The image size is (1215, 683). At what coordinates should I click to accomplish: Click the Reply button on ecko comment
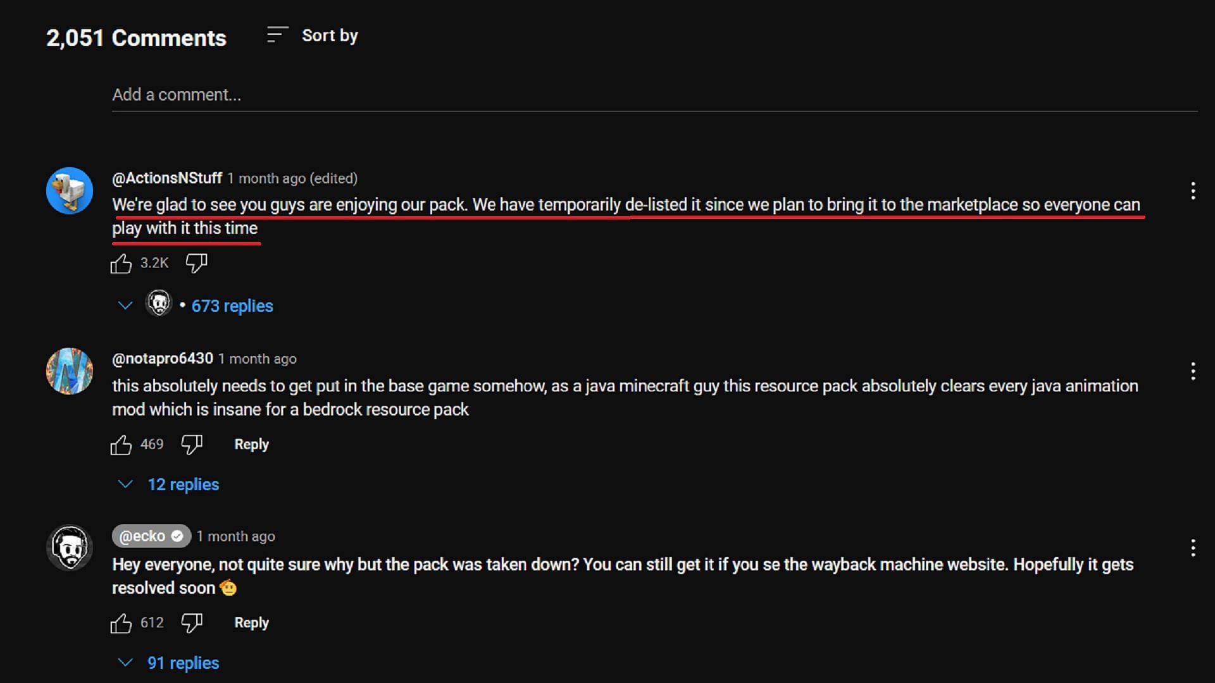coord(251,622)
